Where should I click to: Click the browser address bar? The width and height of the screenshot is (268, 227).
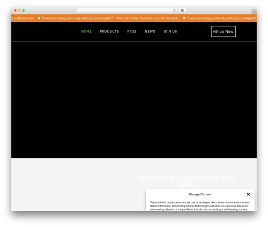tap(126, 10)
